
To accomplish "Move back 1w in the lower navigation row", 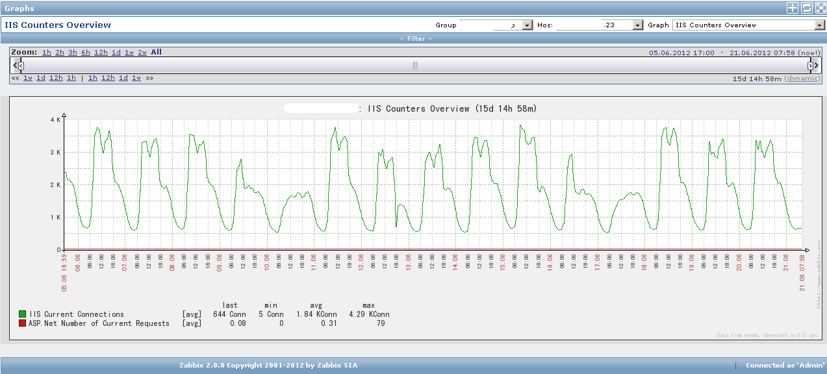I will [x=28, y=78].
